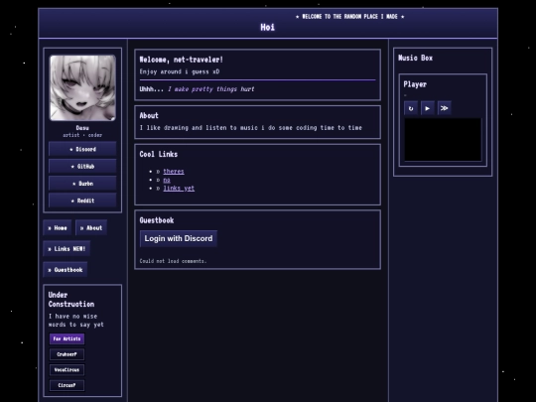Go to the About nav item
Screen dimensions: 536x402
tap(91, 228)
